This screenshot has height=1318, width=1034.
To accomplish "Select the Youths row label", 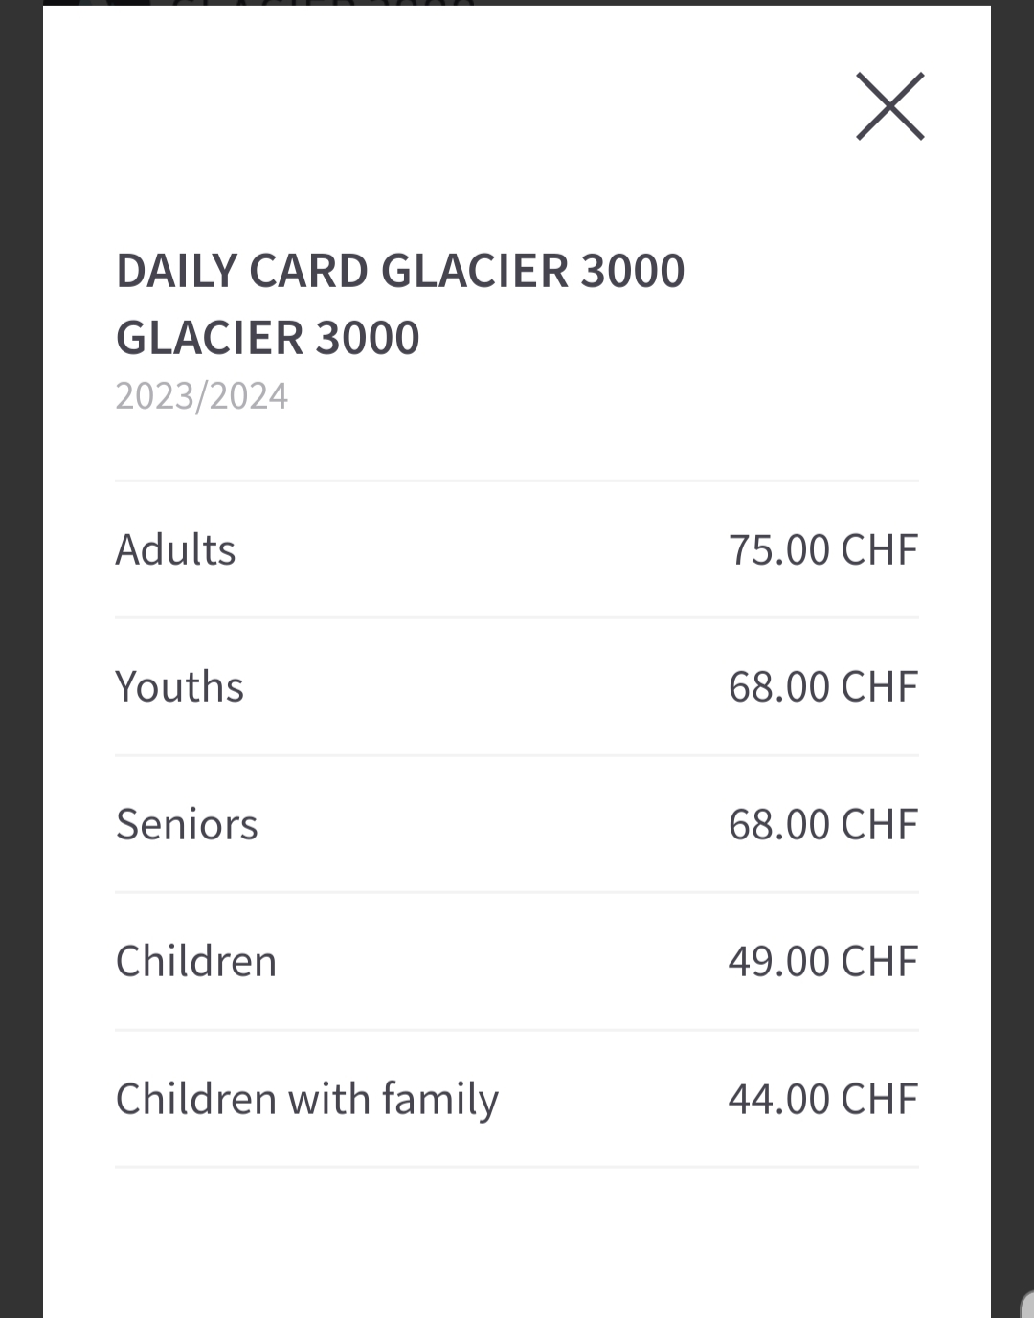I will click(179, 686).
